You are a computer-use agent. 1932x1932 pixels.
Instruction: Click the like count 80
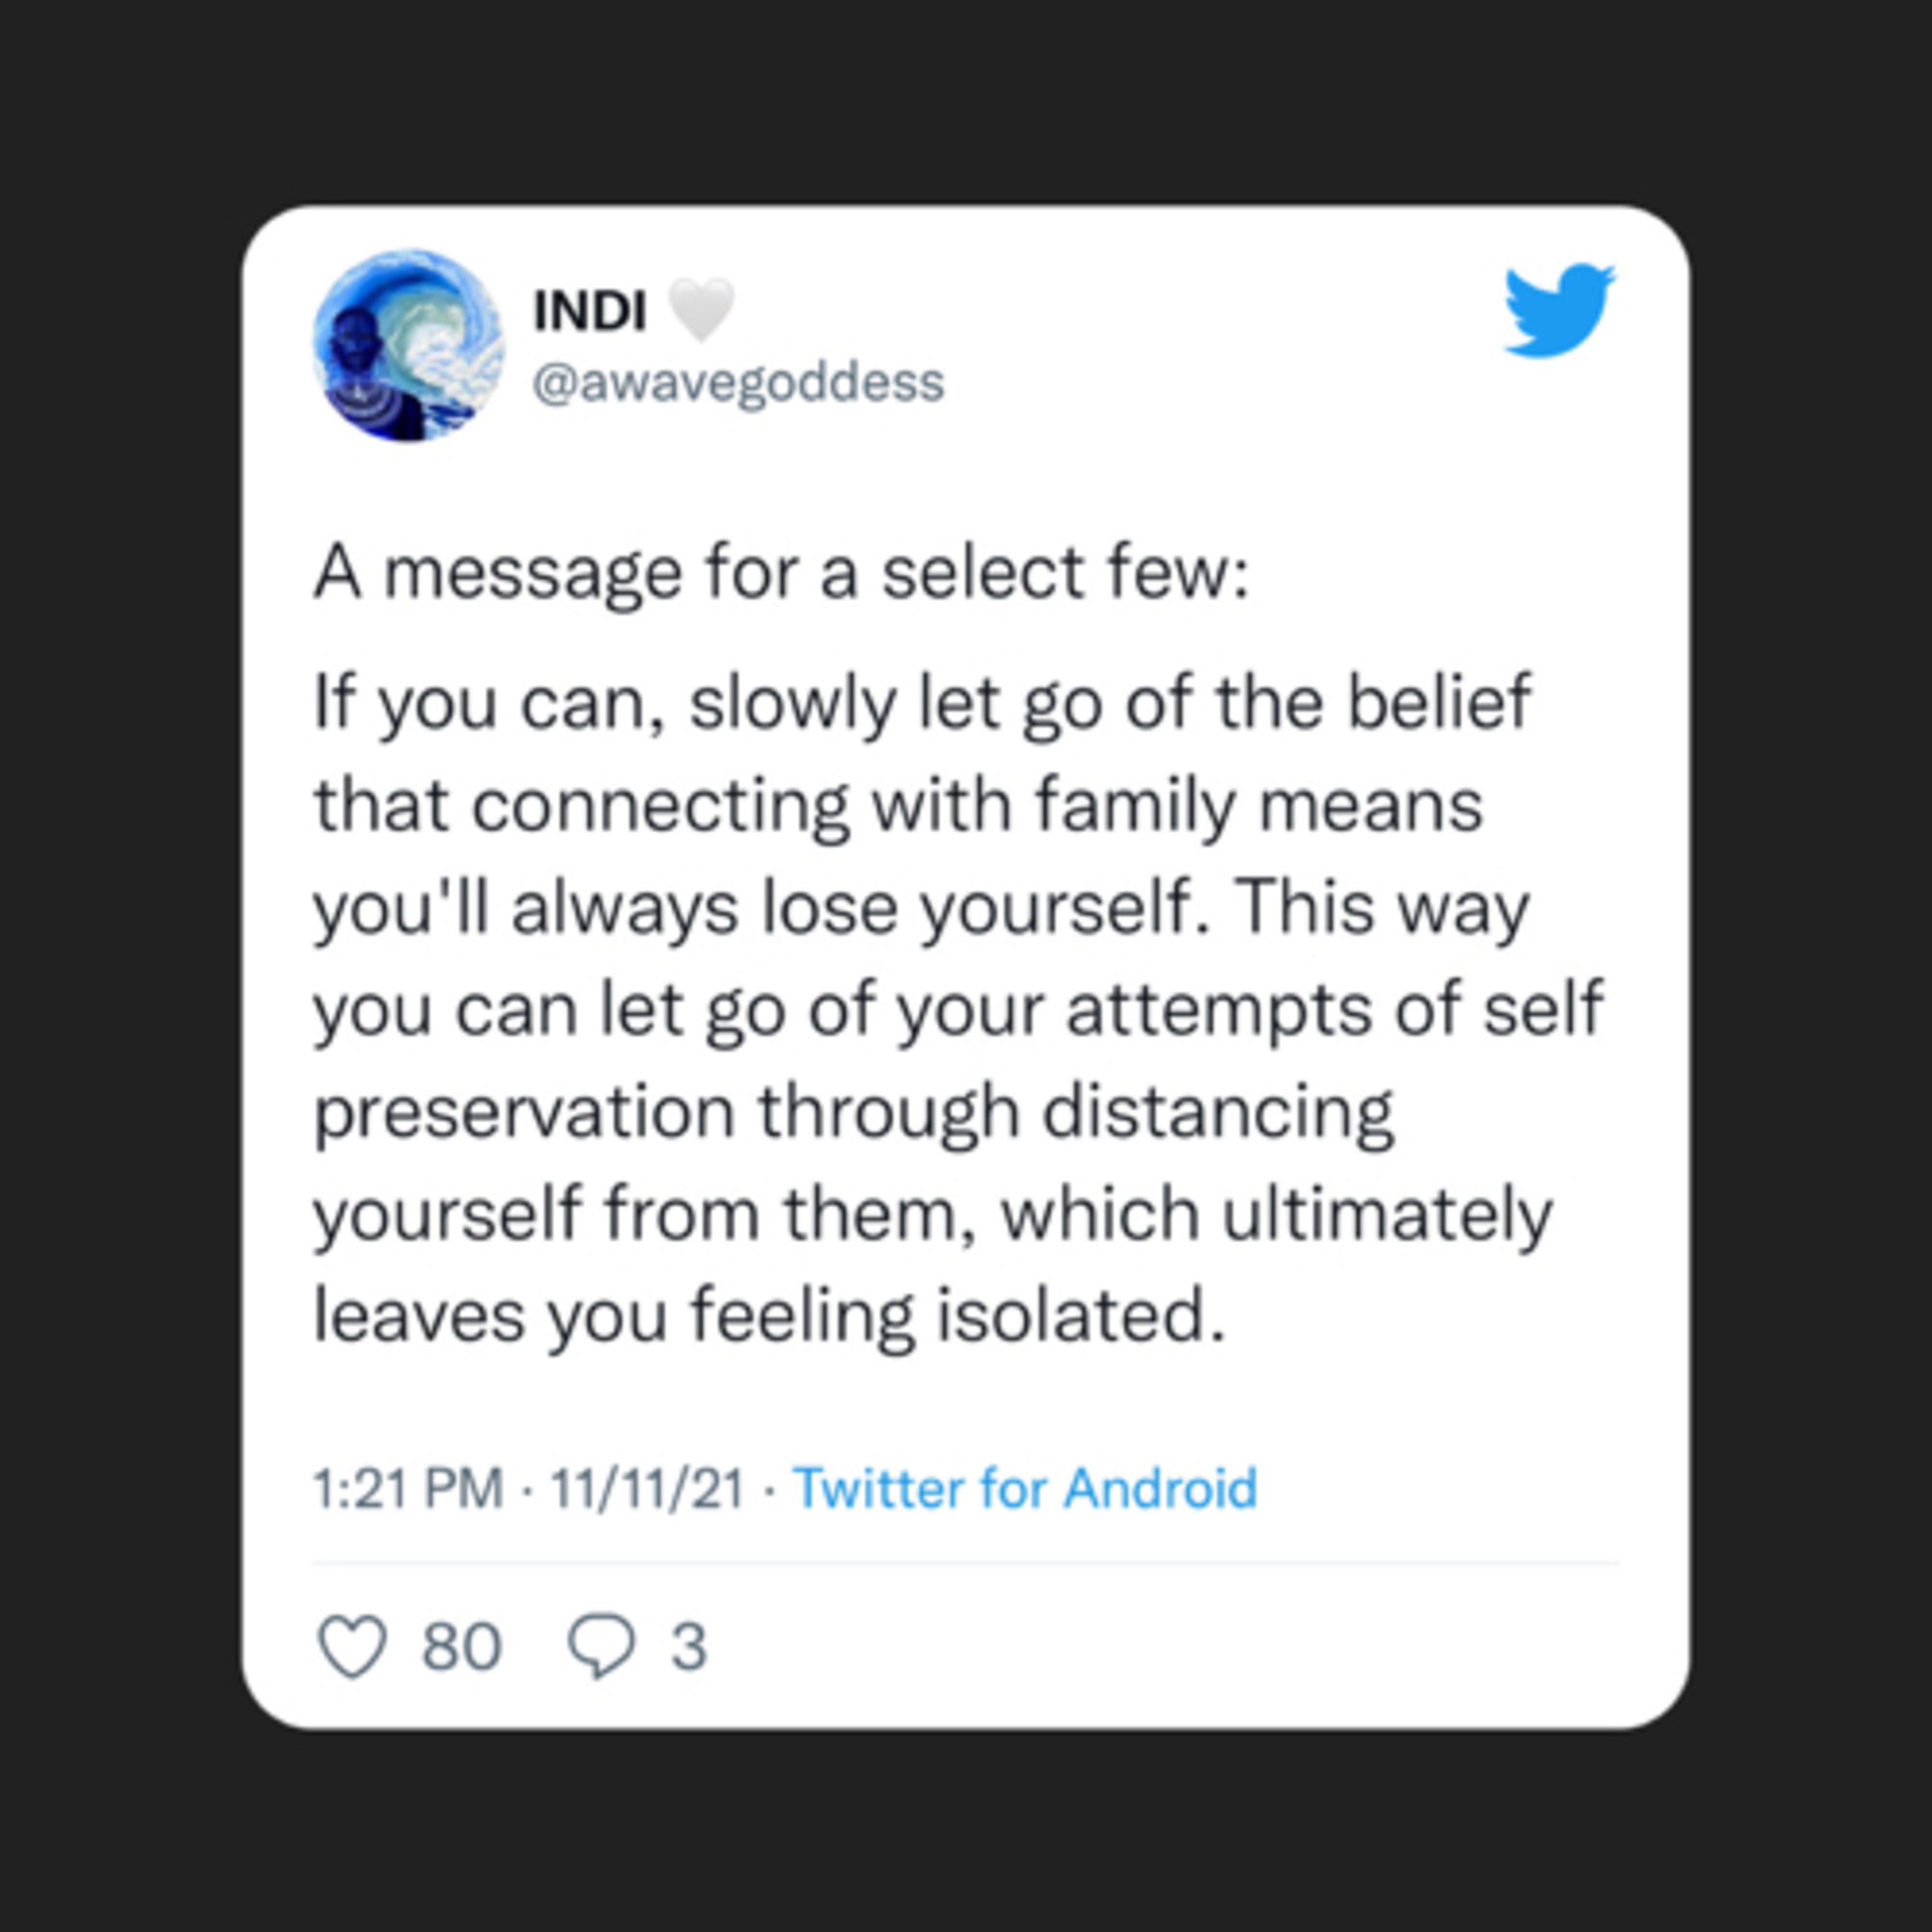pos(461,1647)
